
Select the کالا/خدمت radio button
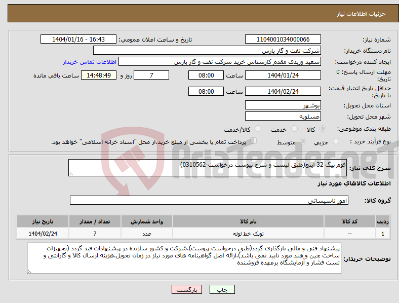[x=258, y=129]
